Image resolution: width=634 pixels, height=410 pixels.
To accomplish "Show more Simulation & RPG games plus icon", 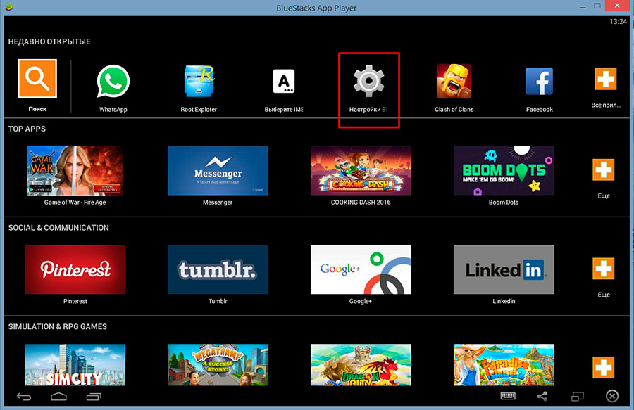I will point(603,367).
